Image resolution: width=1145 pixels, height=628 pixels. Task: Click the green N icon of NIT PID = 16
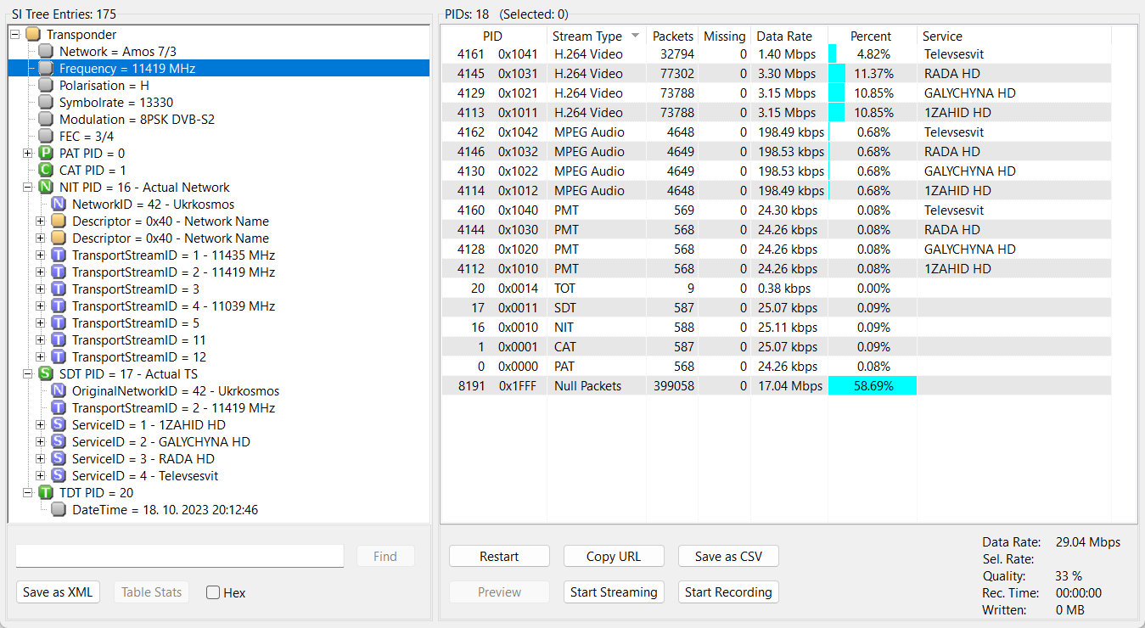46,188
